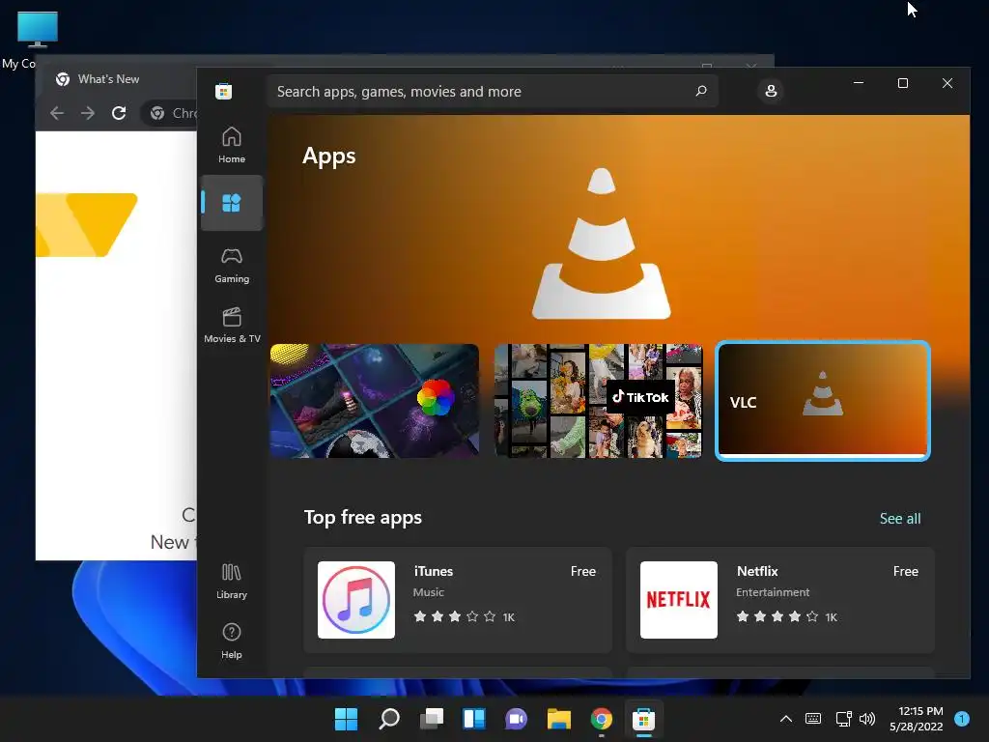Open the VLC featured banner card
The height and width of the screenshot is (742, 989).
pos(823,401)
